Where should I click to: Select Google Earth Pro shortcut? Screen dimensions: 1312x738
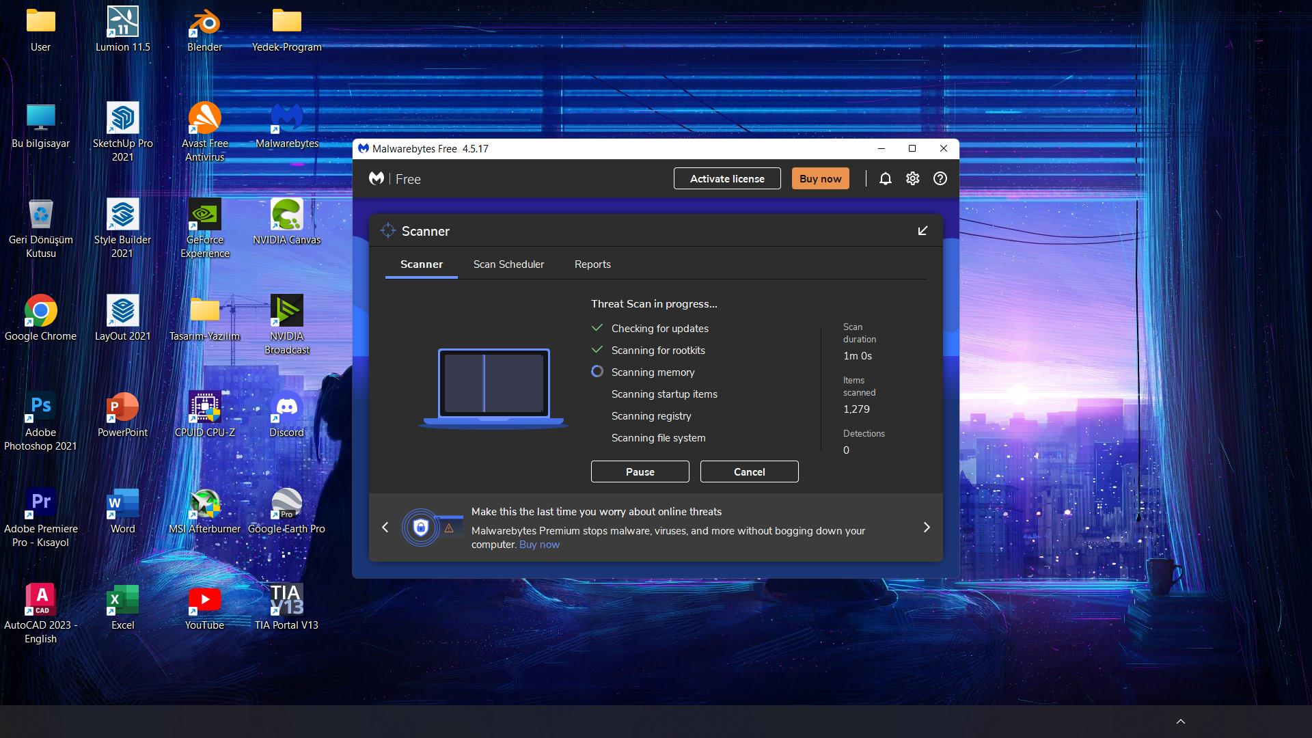(287, 512)
